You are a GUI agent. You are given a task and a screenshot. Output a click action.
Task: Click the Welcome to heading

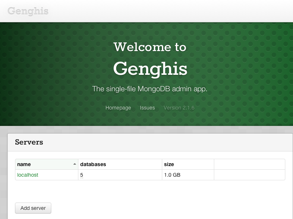[150, 47]
